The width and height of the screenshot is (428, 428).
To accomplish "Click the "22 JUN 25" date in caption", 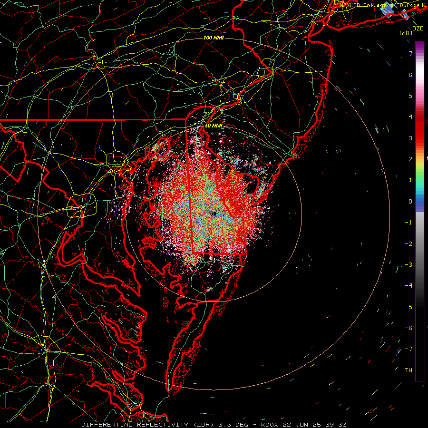I will [x=302, y=425].
